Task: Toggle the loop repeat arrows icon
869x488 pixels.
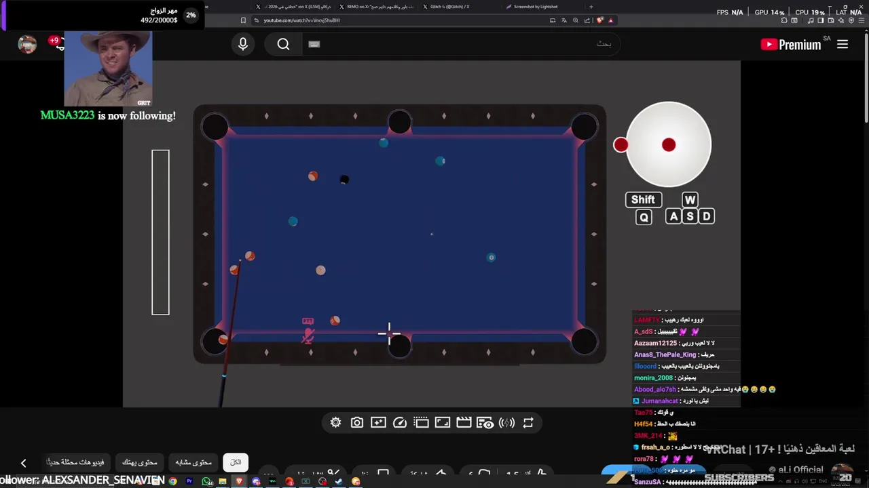Action: [528, 422]
